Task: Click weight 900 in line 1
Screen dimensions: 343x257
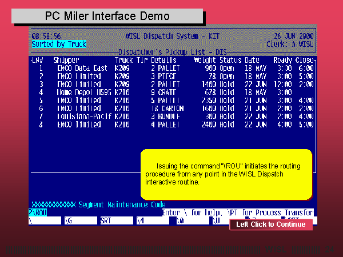Action: (x=210, y=68)
